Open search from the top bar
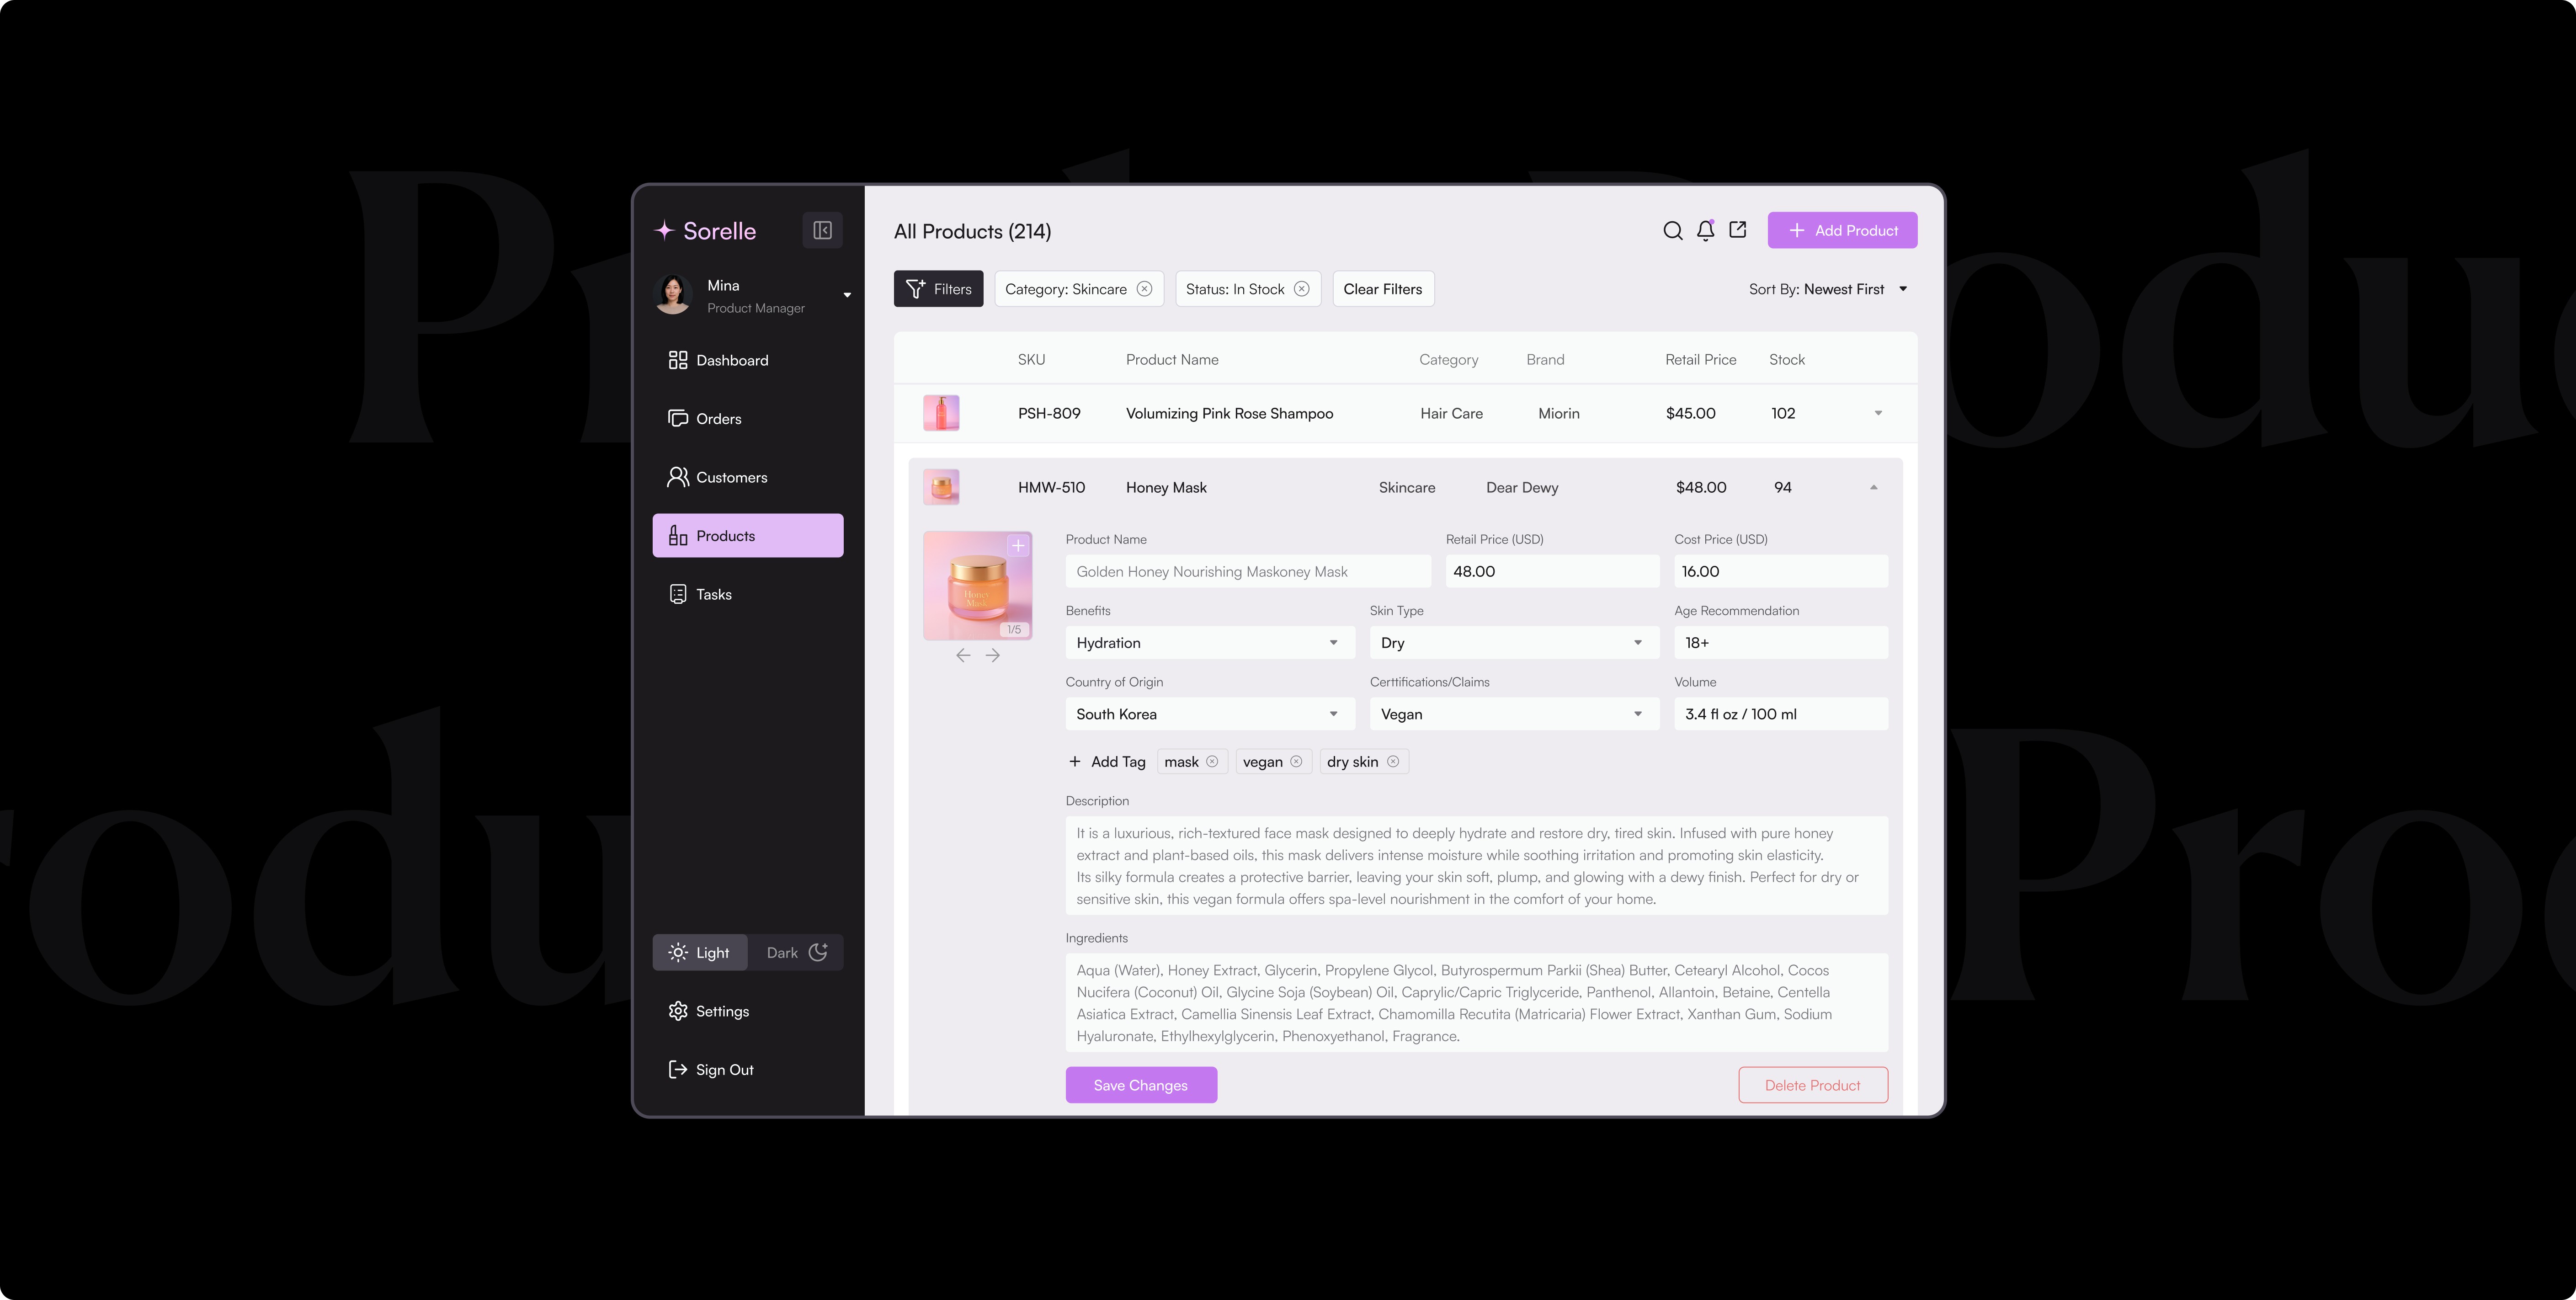This screenshot has height=1300, width=2576. click(1672, 230)
